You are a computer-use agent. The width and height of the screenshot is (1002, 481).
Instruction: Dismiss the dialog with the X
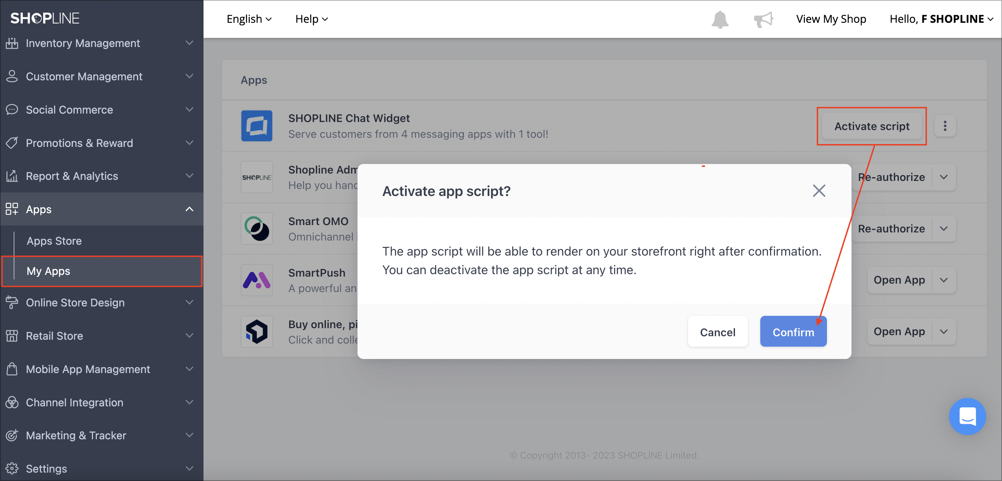[819, 190]
